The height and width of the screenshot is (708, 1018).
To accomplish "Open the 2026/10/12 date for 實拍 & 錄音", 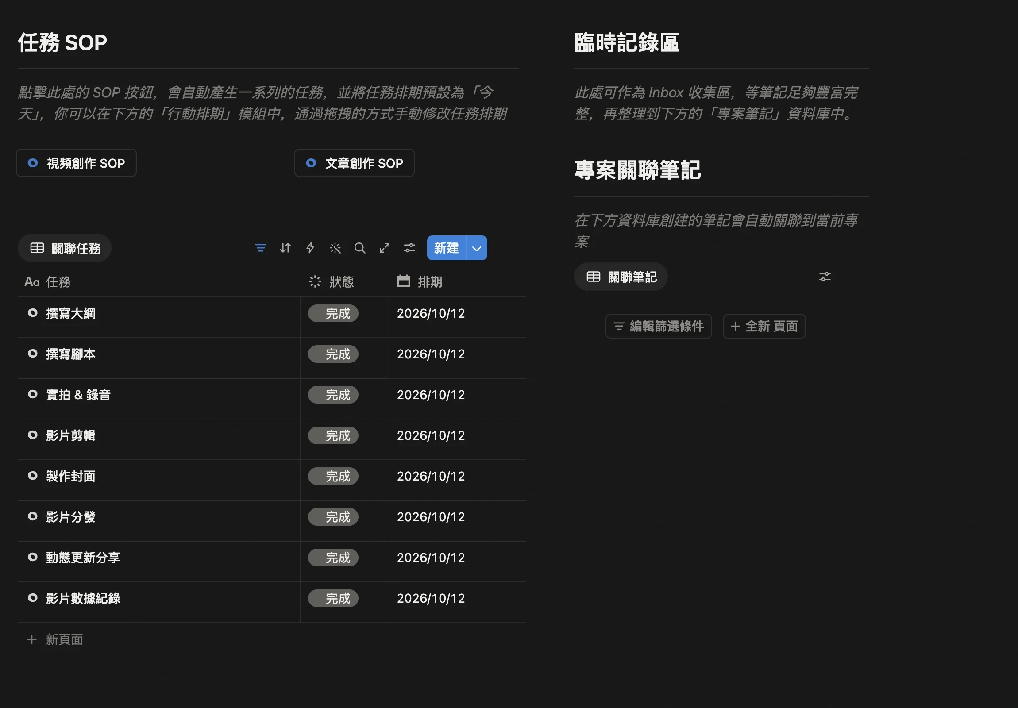I will point(431,395).
